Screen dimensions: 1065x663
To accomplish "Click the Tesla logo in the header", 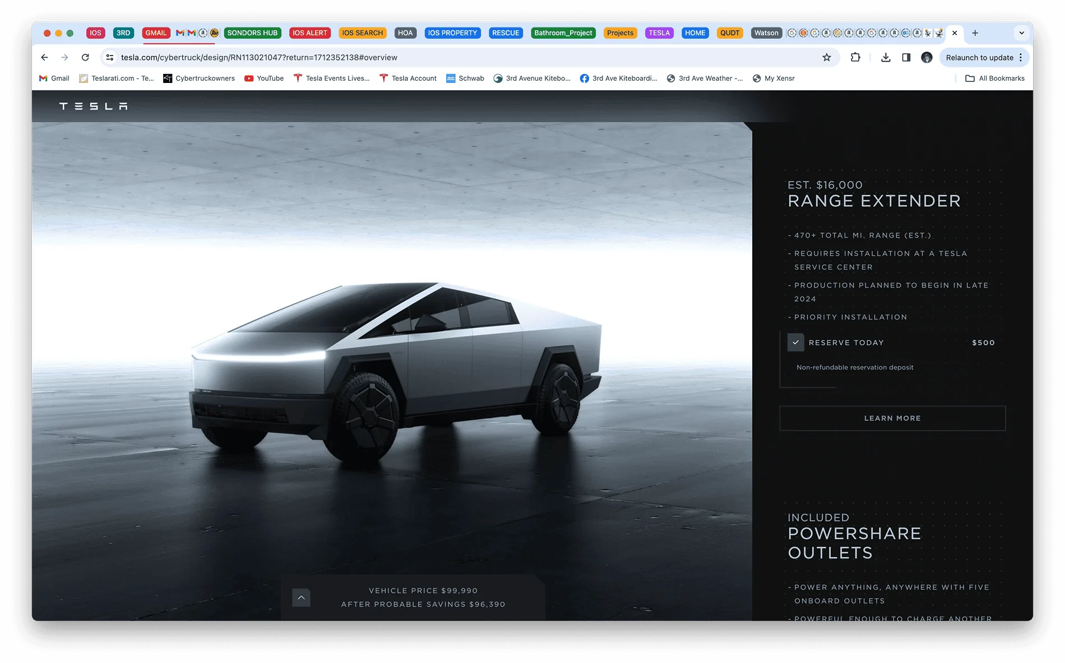I will click(x=93, y=106).
